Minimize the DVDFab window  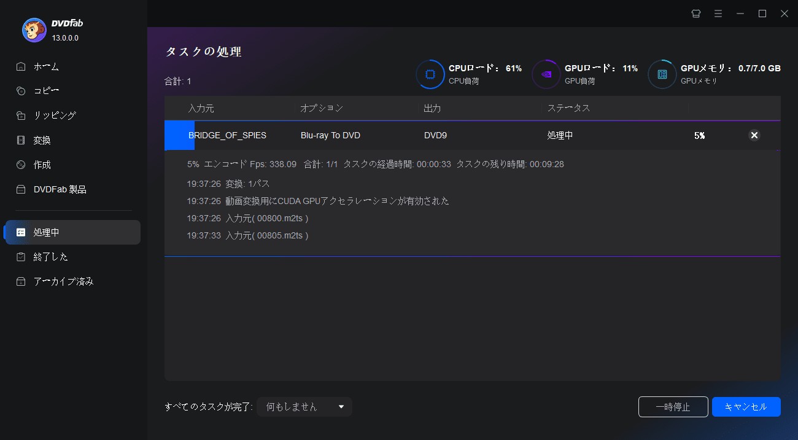pos(740,14)
